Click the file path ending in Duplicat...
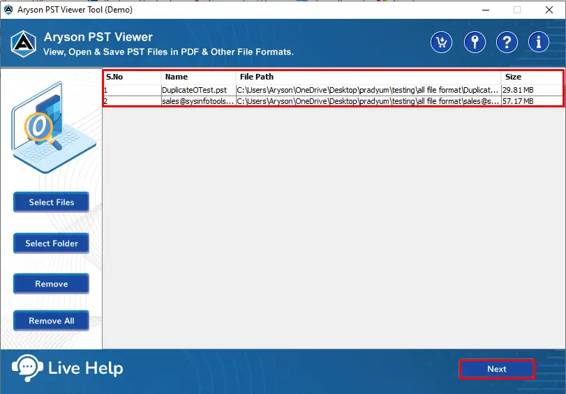 click(368, 90)
